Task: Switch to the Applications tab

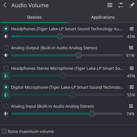Action: [x=103, y=17]
